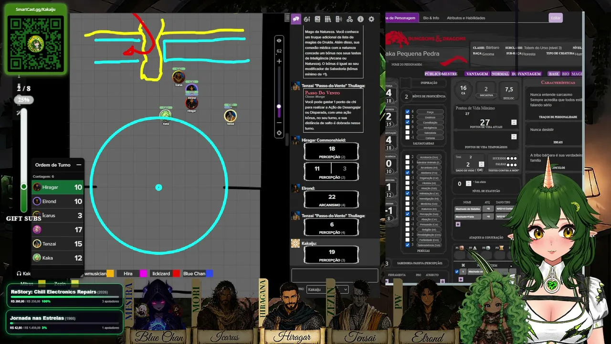Switch to Atributos e Habilidades tab
This screenshot has height=344, width=611.
tap(466, 18)
